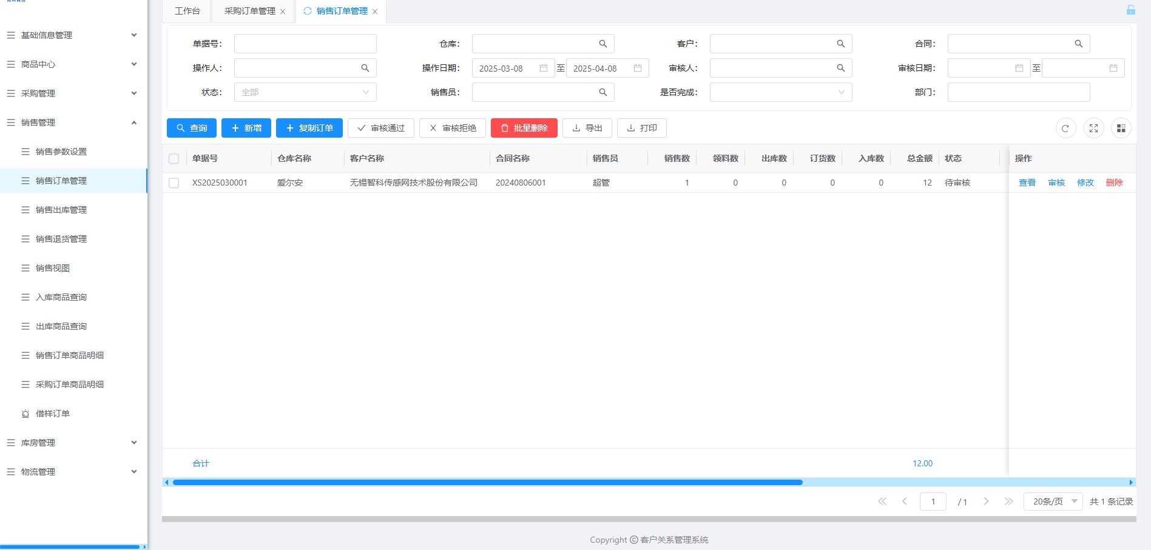The image size is (1151, 550).
Task: Go to next page arrow
Action: coord(986,501)
